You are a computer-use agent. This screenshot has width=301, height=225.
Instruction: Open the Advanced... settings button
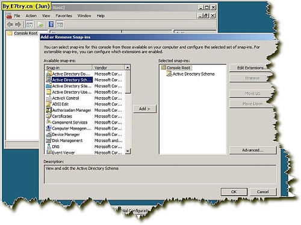[253, 150]
